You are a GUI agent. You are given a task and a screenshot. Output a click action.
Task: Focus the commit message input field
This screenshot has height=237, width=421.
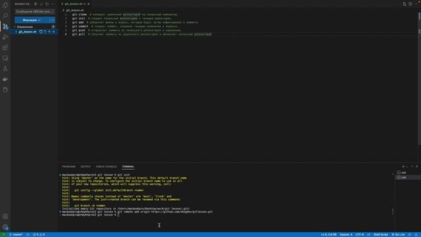click(35, 12)
